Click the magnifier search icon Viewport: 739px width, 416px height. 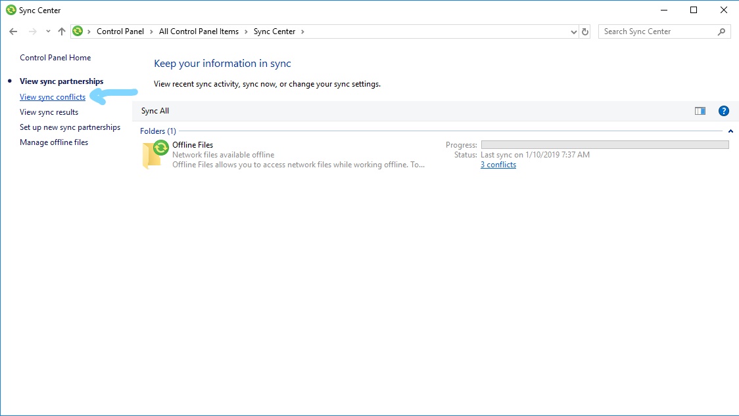[721, 31]
